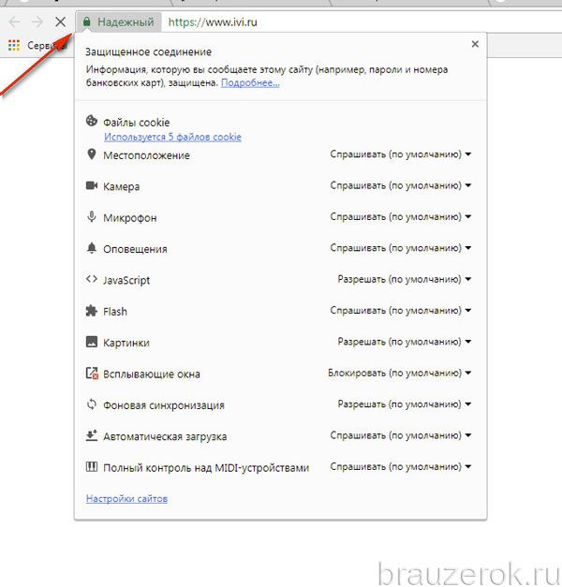Open the Всплывающие окна permission dropdown
Viewport: 562px width, 587px height.
click(399, 373)
